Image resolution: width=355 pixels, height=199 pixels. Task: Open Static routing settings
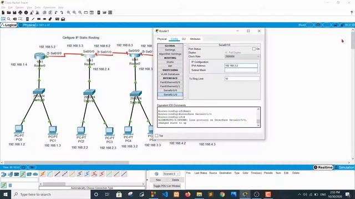tap(170, 62)
